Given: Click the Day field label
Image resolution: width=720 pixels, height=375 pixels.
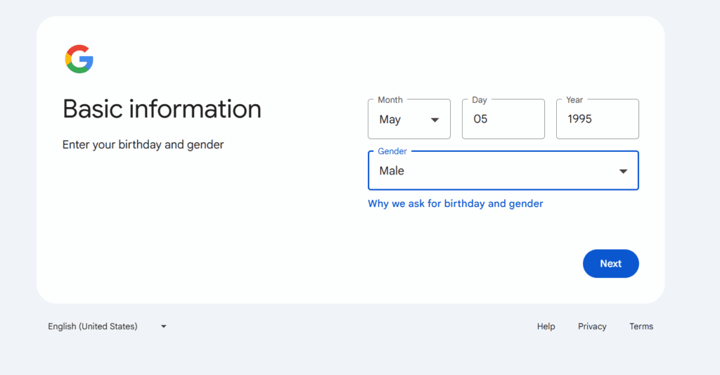Looking at the screenshot, I should tap(480, 100).
